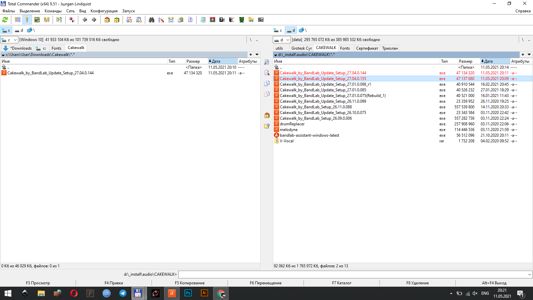Expand the command line history dropdown
Image resolution: width=533 pixels, height=300 pixels.
pos(529,274)
